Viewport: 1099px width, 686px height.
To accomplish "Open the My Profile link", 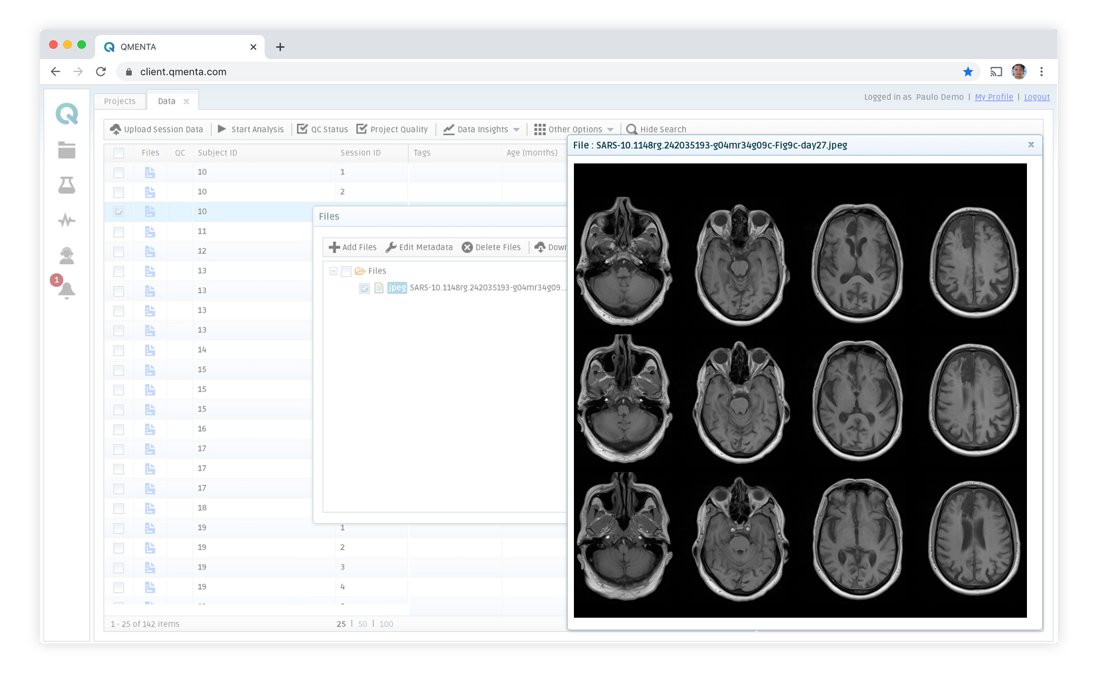I will coord(993,97).
